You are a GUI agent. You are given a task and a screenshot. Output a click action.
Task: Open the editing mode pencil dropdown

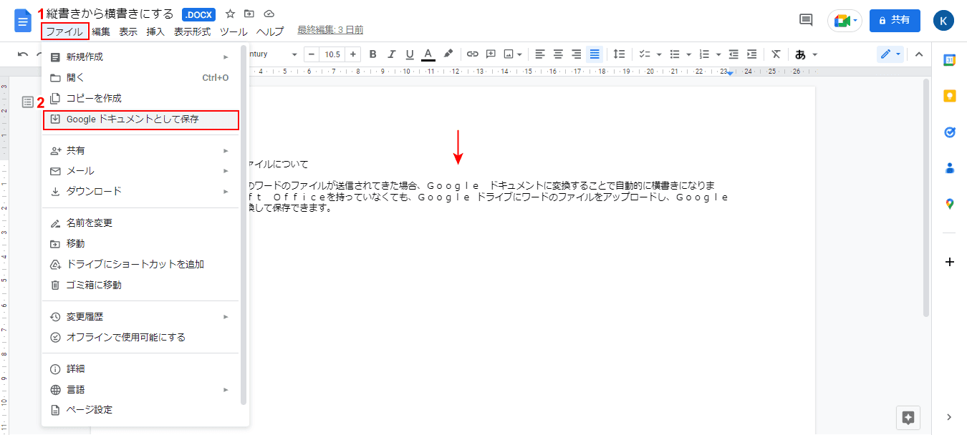point(890,54)
